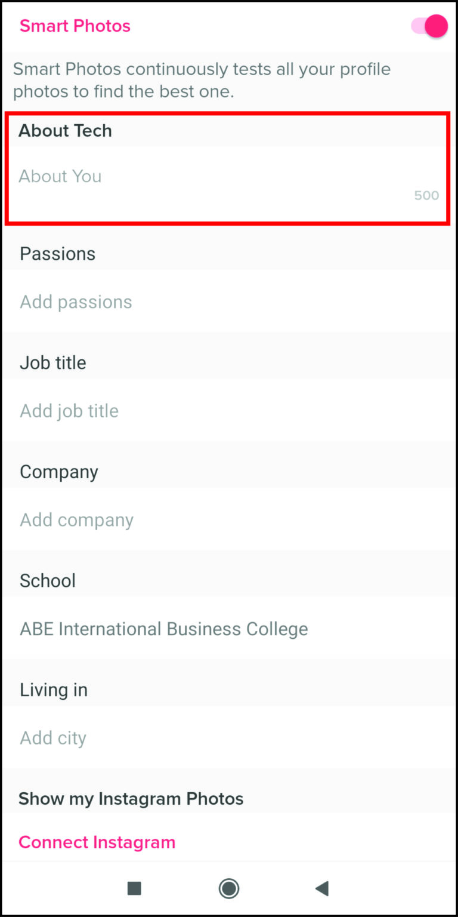
Task: Click the Connect Instagram link
Action: click(97, 842)
